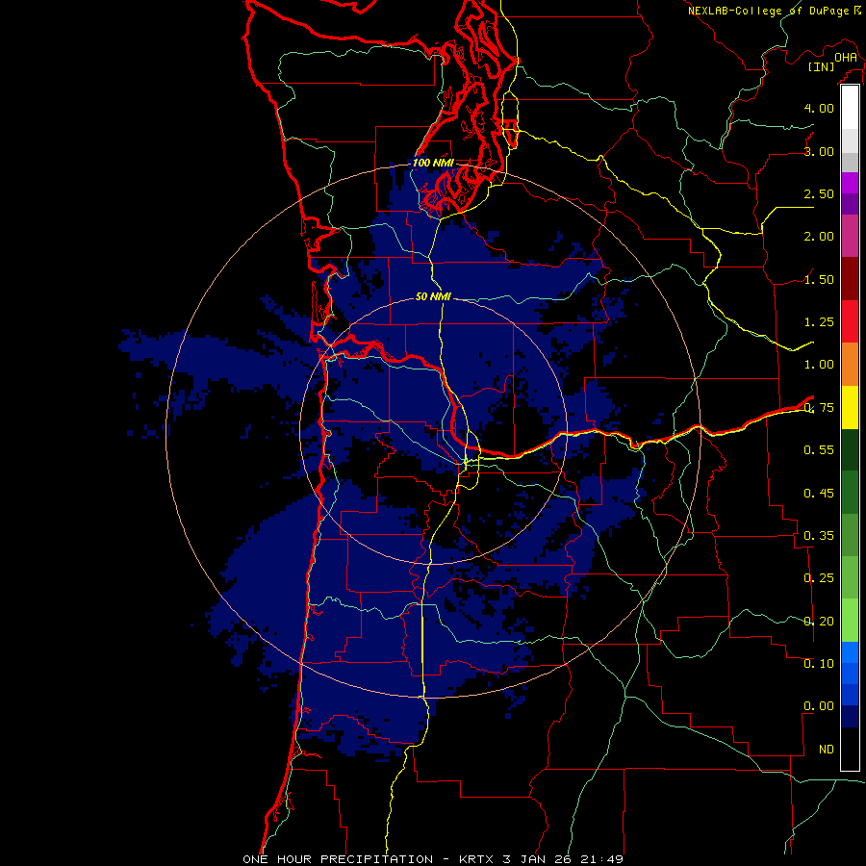This screenshot has width=866, height=866.
Task: Select the pink swatch beside 2.00
Action: (x=850, y=236)
